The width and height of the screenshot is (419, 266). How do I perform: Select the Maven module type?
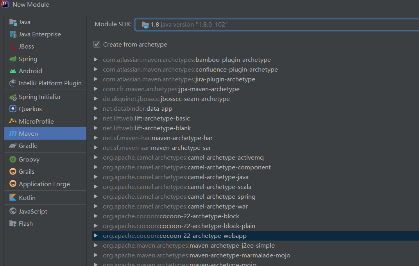pos(29,133)
